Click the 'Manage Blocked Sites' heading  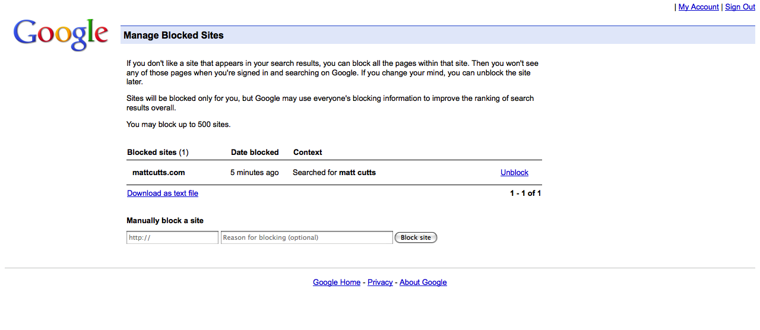click(173, 36)
